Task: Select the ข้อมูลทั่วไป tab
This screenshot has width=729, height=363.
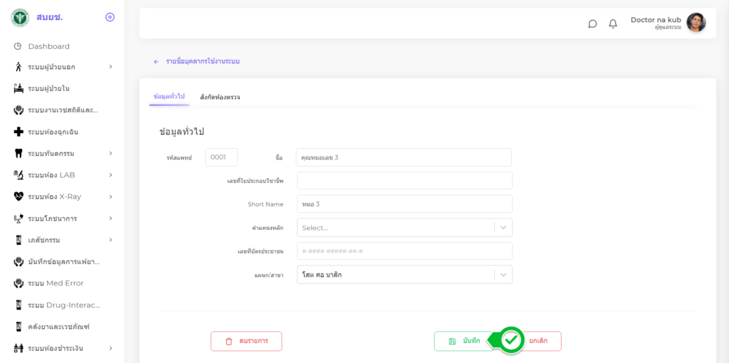Action: coord(169,96)
